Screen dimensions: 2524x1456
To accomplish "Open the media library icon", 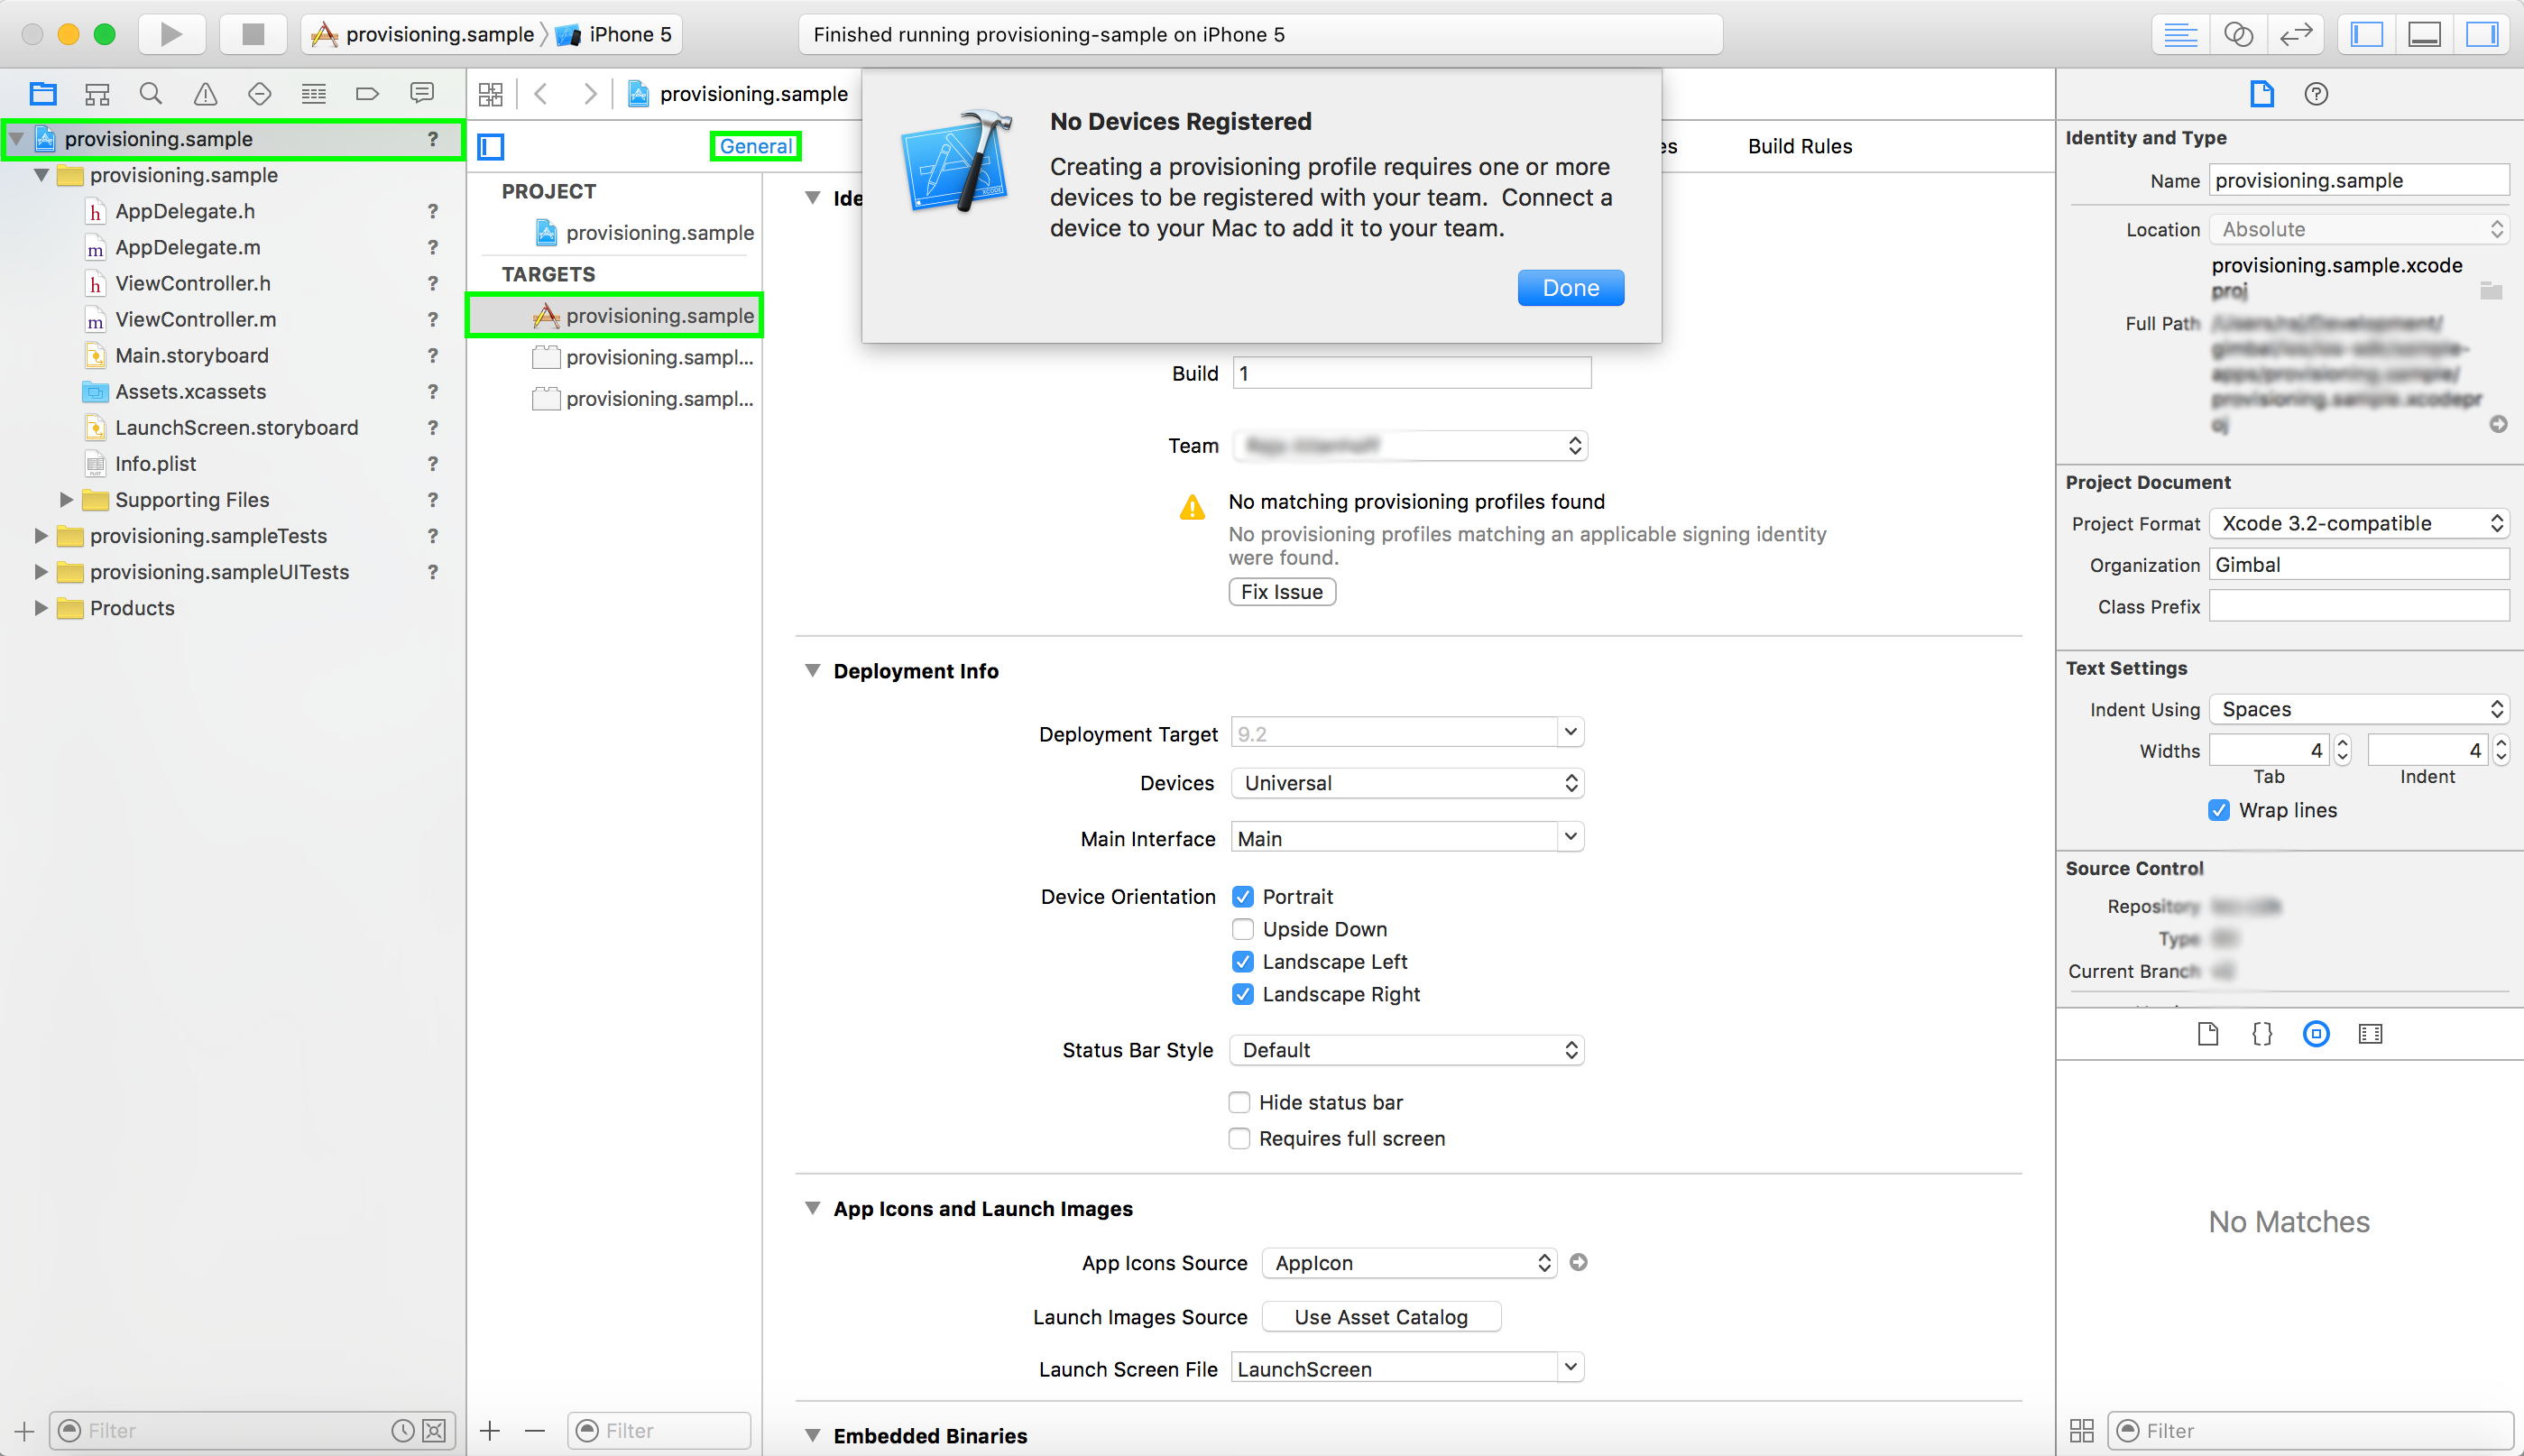I will (x=2370, y=1034).
